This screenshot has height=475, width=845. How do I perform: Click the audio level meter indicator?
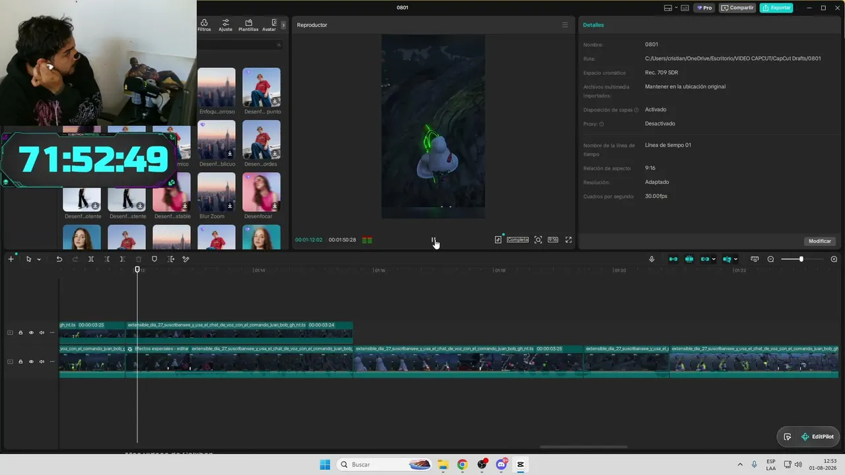tap(367, 240)
